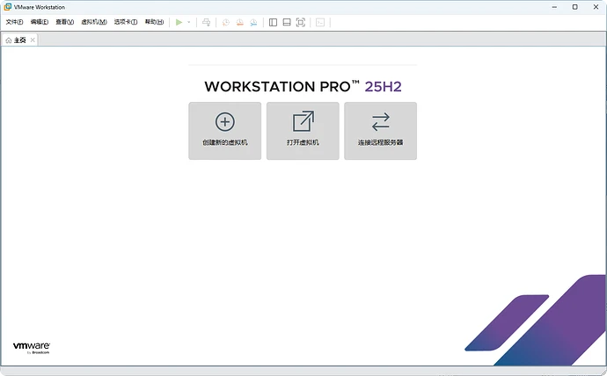Click the send Ctrl+Alt+Del toolbar icon
This screenshot has height=376, width=607.
pyautogui.click(x=207, y=23)
